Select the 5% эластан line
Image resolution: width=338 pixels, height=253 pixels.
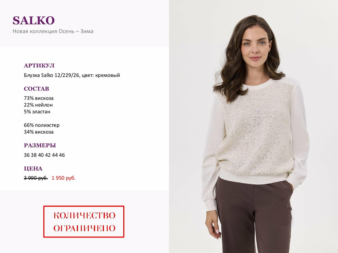tap(38, 112)
